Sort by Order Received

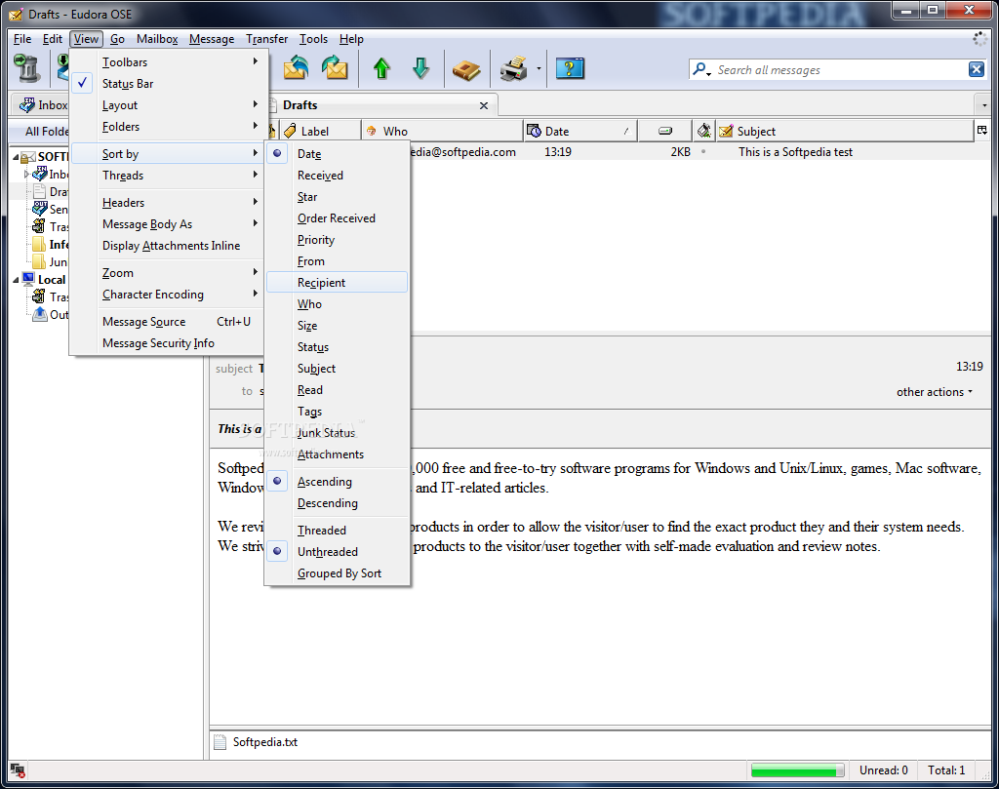(x=338, y=217)
